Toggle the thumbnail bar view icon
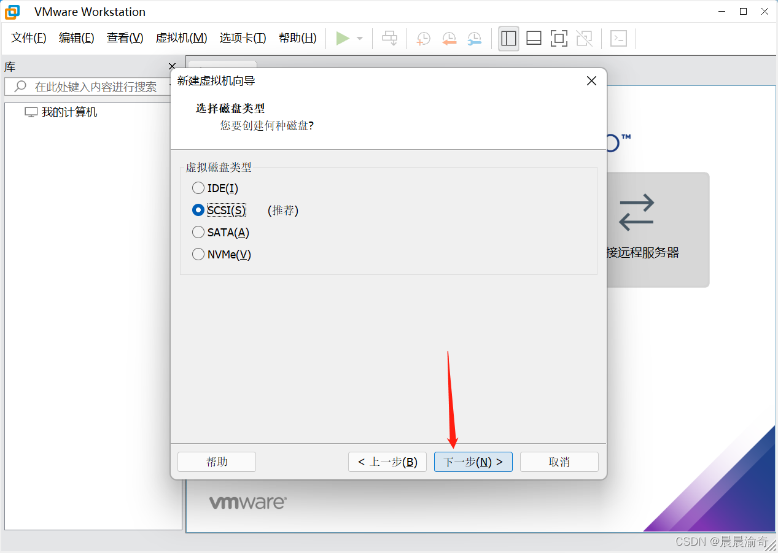 [x=534, y=38]
